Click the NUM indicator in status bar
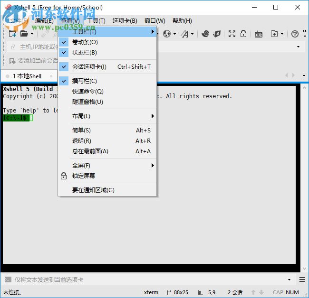Screen dimensions: 309x298 point(292,292)
